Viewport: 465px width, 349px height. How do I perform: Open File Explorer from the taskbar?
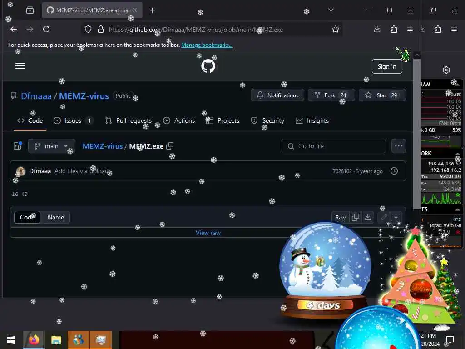[x=56, y=340]
